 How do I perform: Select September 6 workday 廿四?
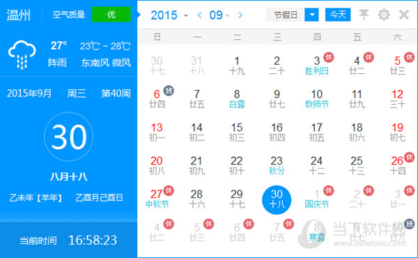(157, 99)
